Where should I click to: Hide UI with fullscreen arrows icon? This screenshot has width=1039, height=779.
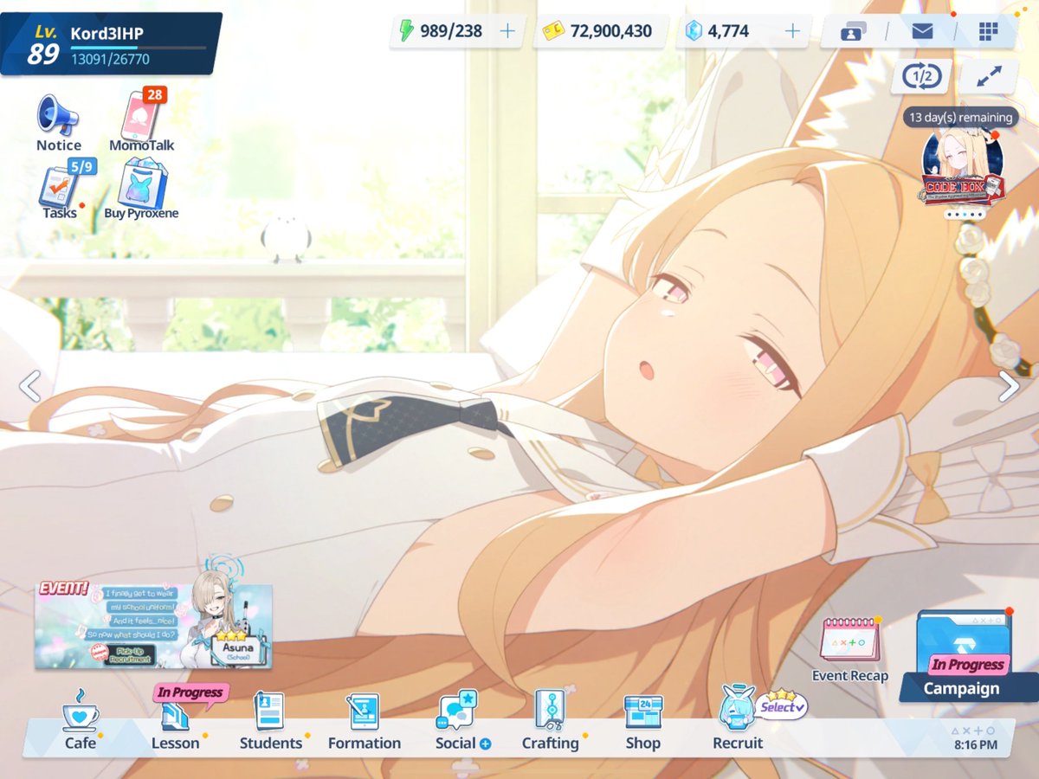click(989, 76)
